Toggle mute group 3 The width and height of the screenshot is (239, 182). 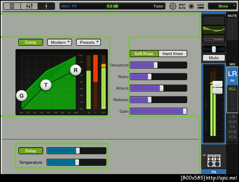(x=232, y=32)
